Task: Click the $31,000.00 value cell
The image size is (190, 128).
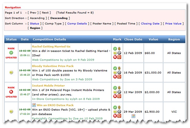Action: click(153, 73)
